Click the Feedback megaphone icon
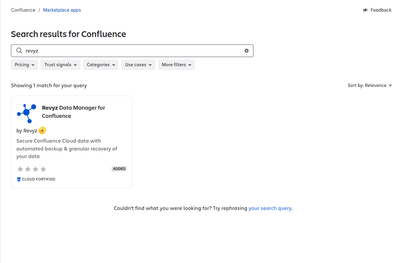 365,10
